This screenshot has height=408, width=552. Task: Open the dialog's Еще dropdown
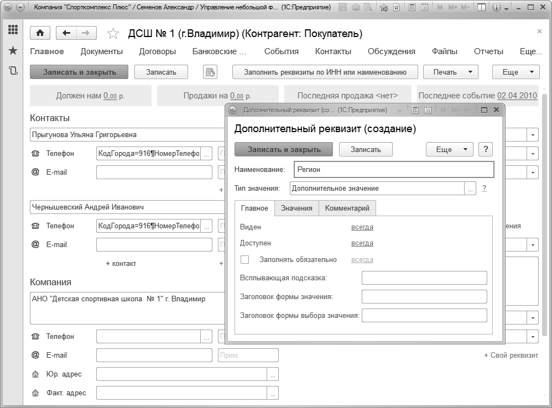(450, 149)
